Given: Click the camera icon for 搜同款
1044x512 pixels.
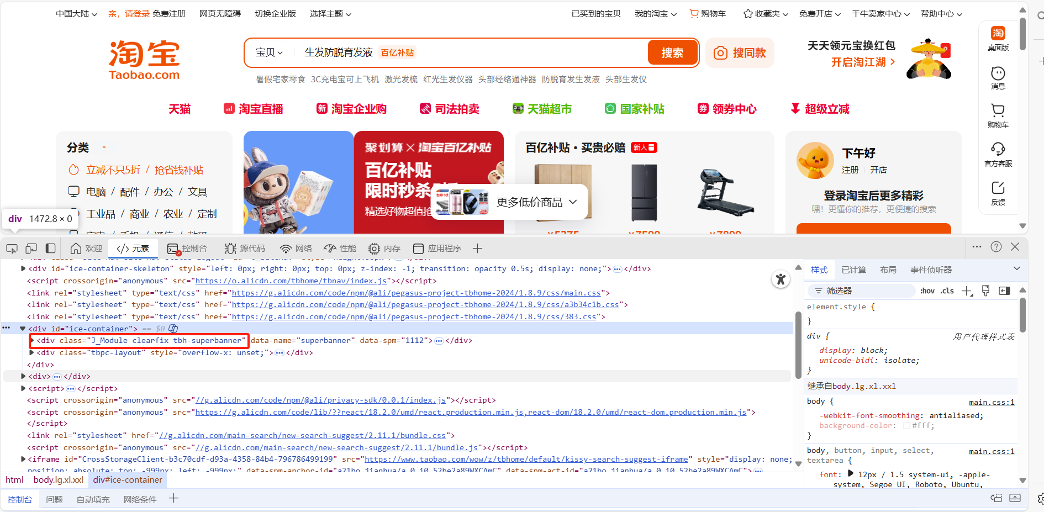Looking at the screenshot, I should pyautogui.click(x=720, y=53).
